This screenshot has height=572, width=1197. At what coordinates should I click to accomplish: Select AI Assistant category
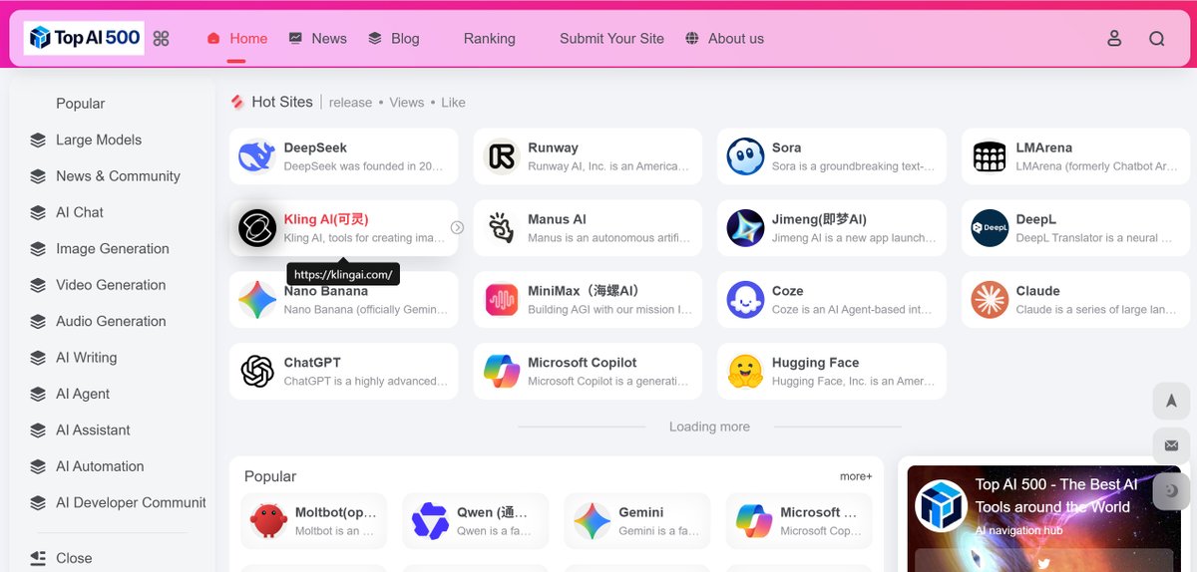80,430
